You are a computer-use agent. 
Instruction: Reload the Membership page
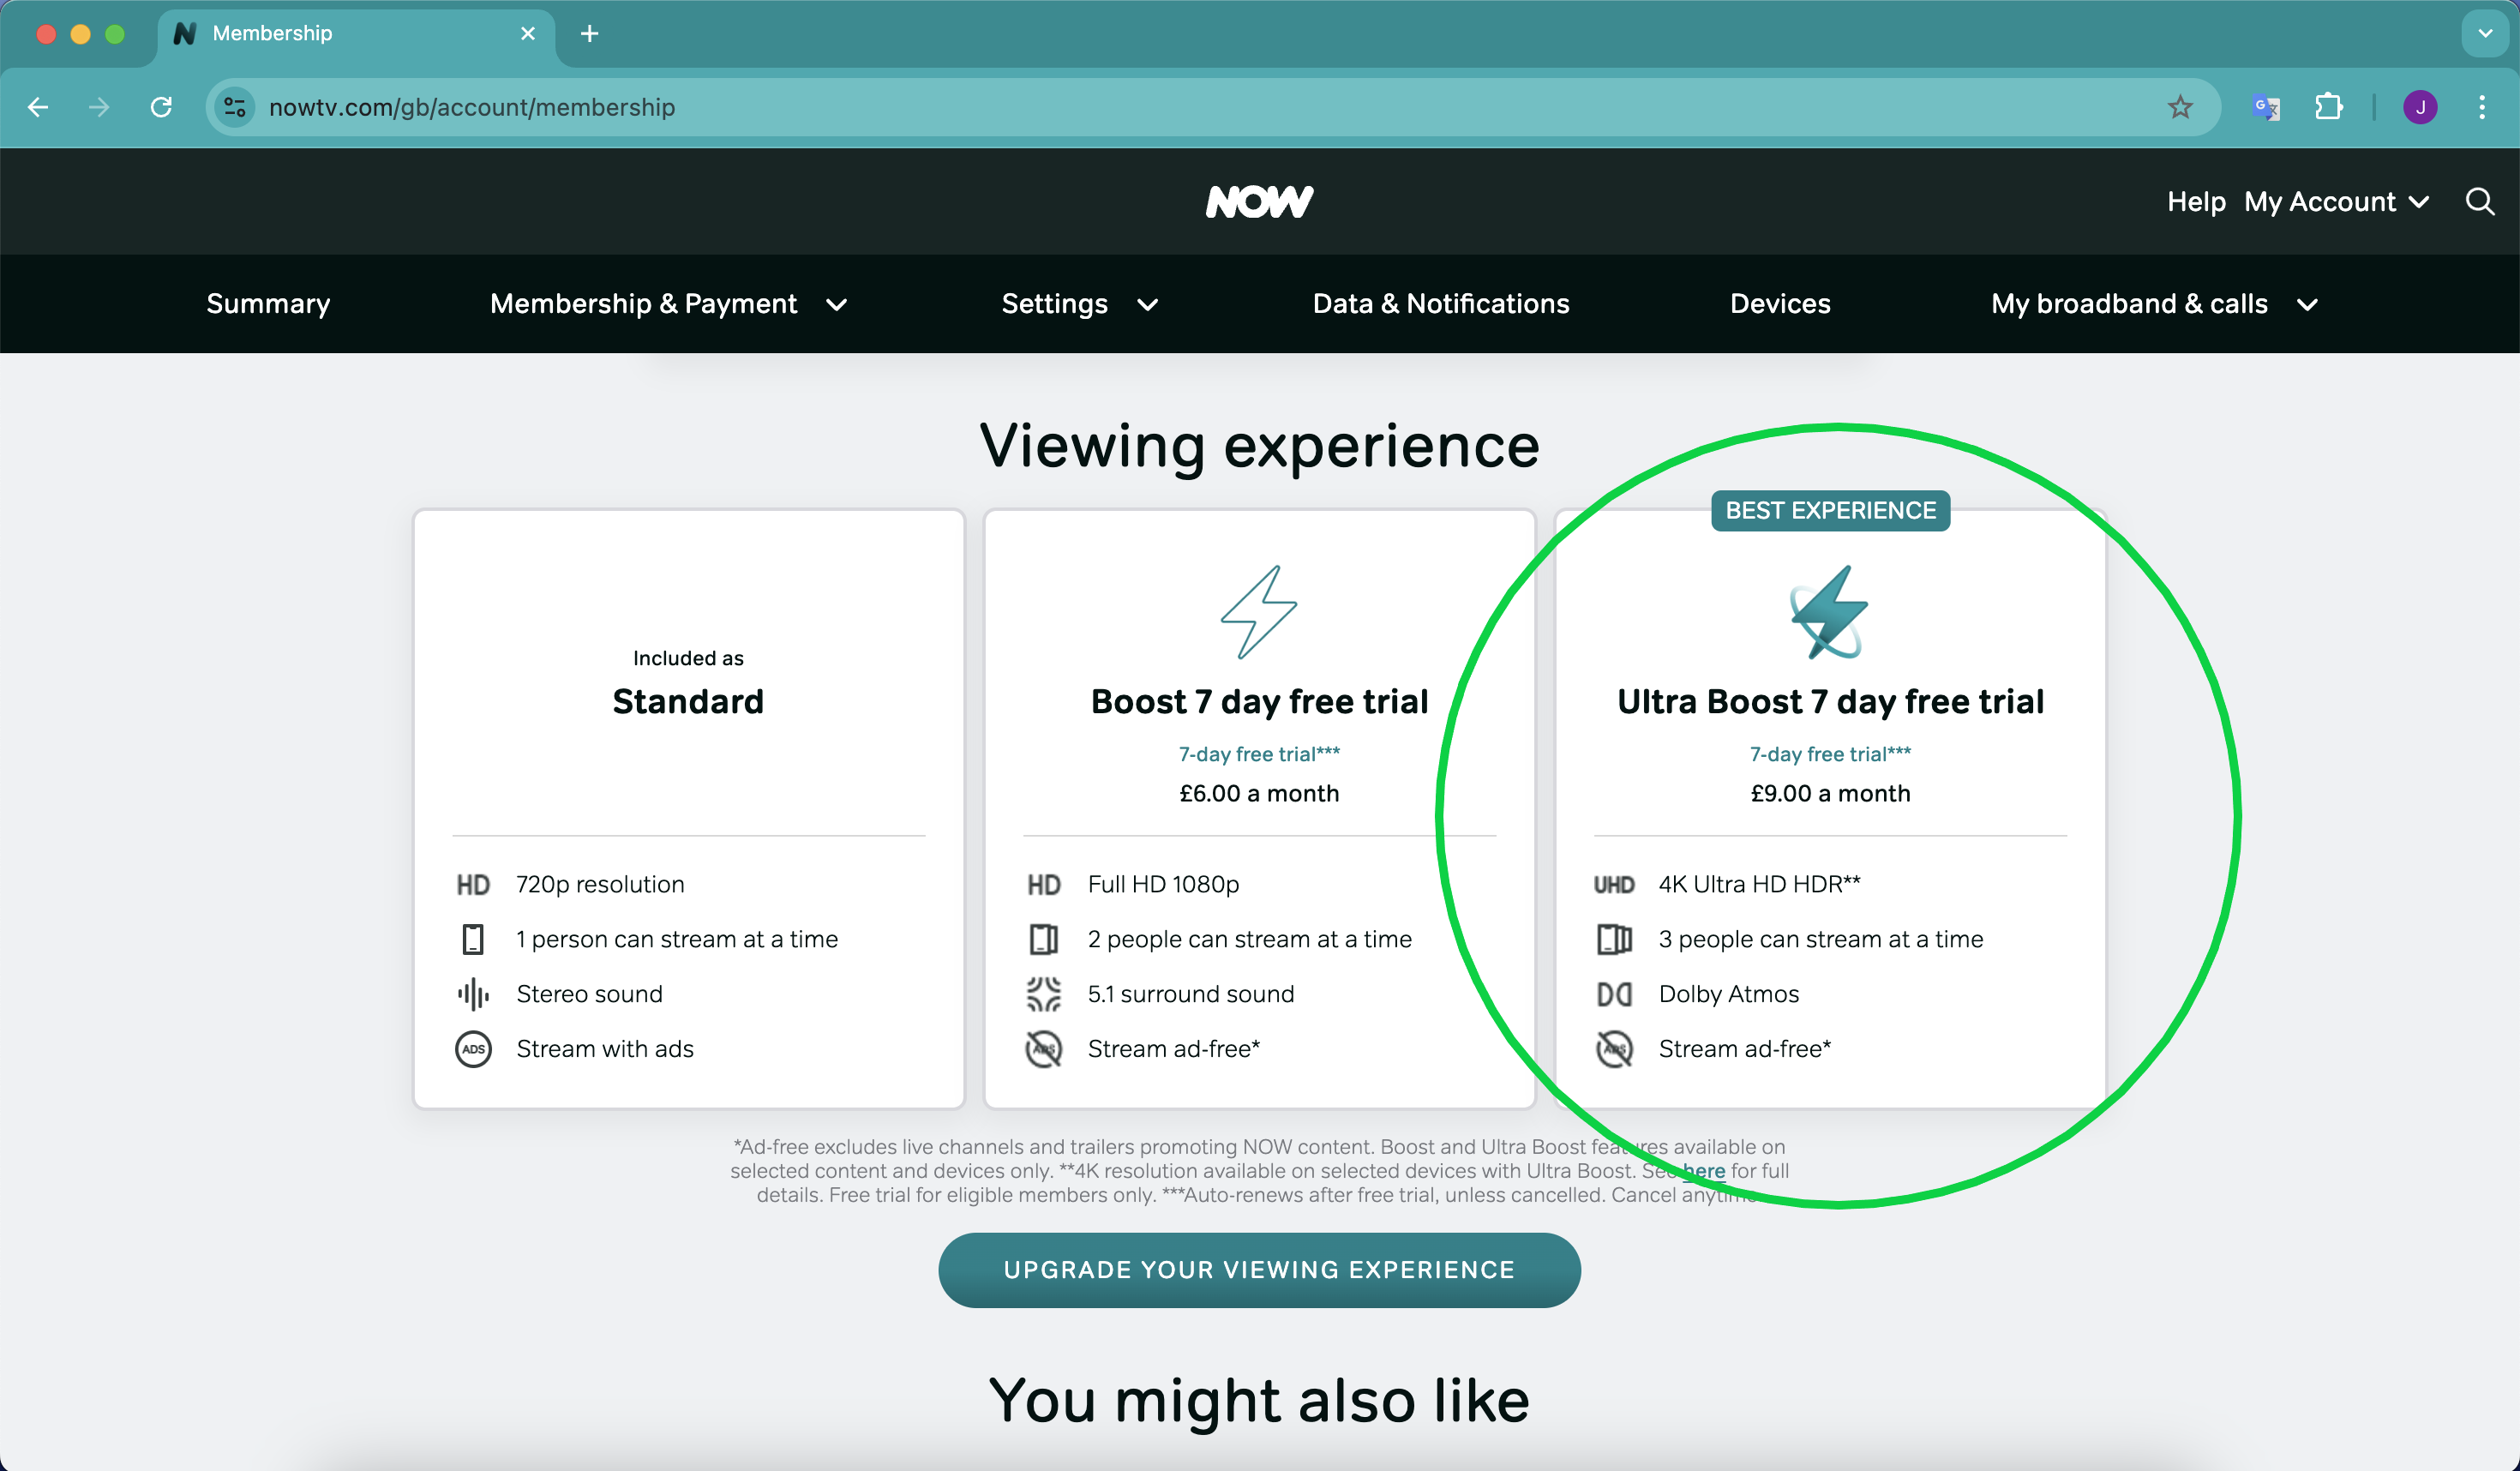click(161, 107)
